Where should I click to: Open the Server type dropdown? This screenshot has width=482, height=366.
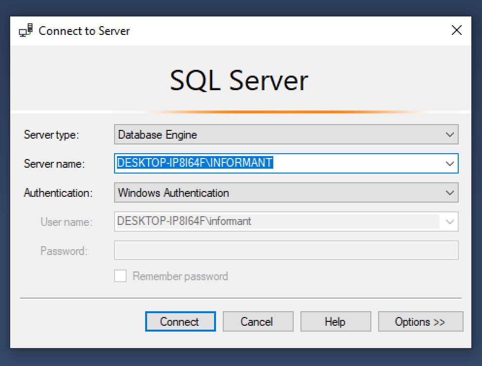click(x=286, y=134)
